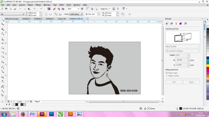Select the Smart Fill tool
The width and height of the screenshot is (209, 117).
pyautogui.click(x=2, y=95)
